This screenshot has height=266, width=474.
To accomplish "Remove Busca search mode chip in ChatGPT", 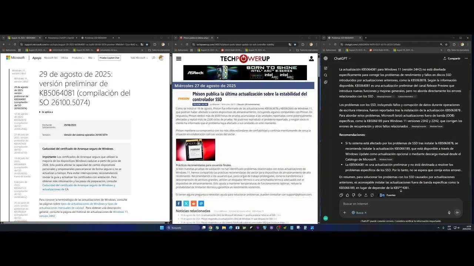I will click(x=366, y=212).
